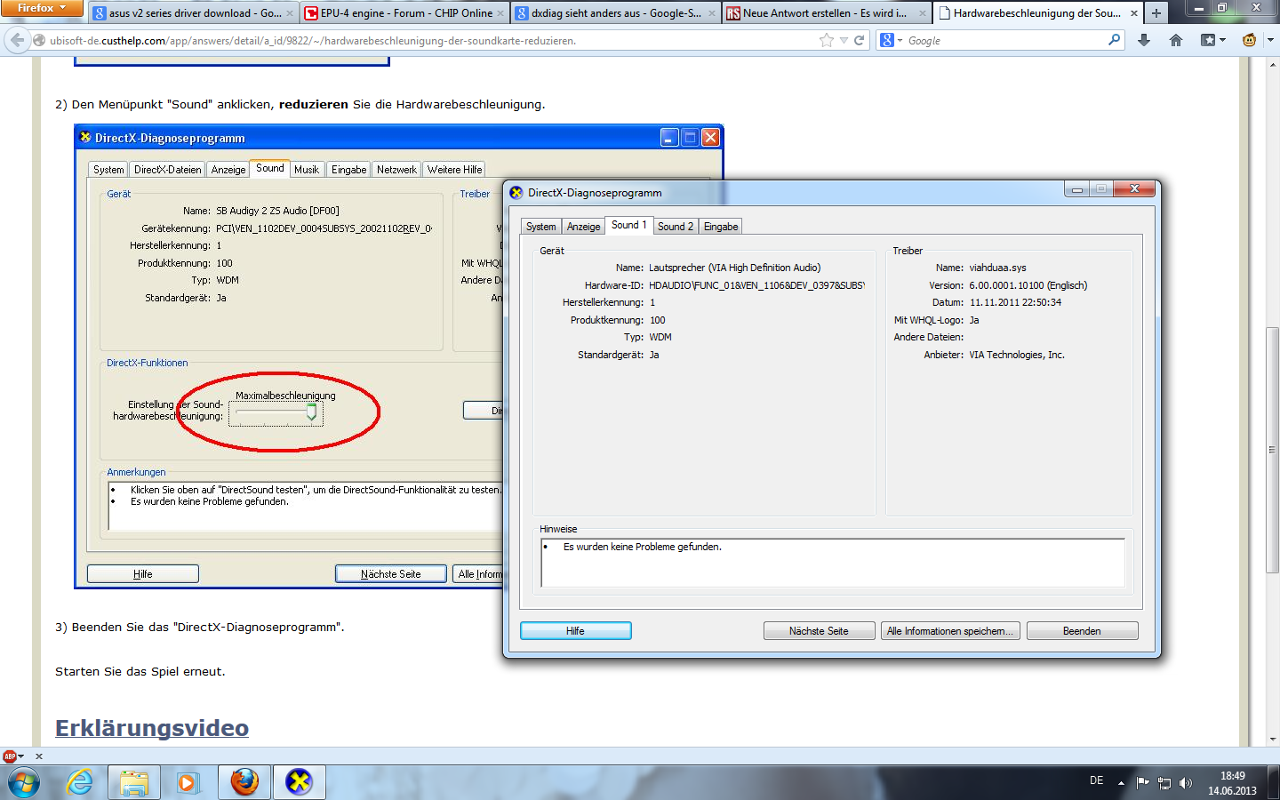Open the Adblock Plus icon in the add-on bar
The width and height of the screenshot is (1280, 800).
(10, 756)
